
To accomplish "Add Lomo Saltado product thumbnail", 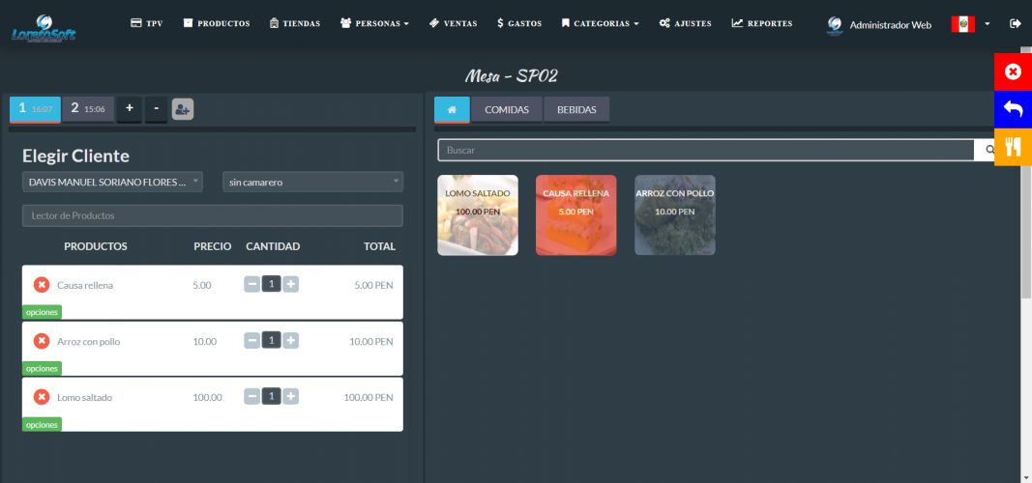I will pos(478,214).
